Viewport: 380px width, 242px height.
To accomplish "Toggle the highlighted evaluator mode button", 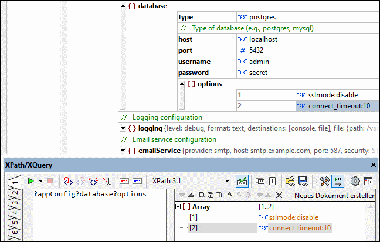I will point(337,181).
